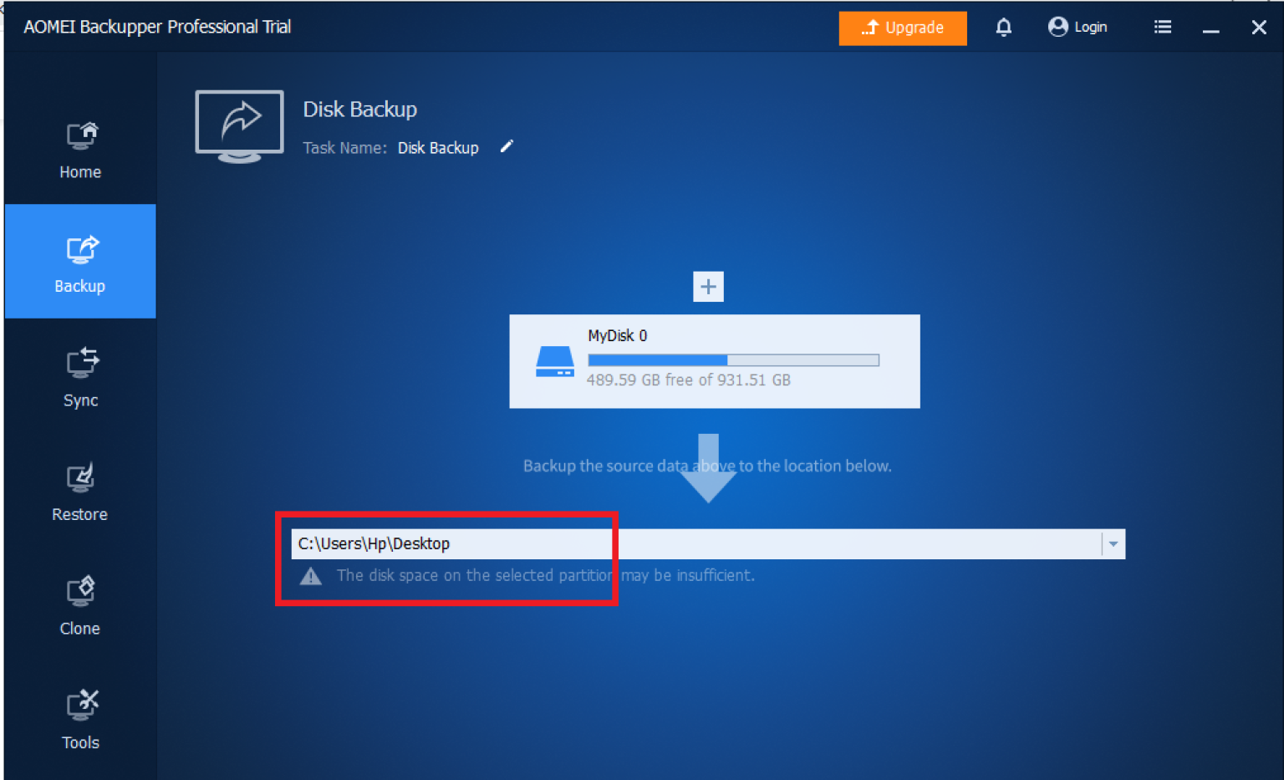Image resolution: width=1284 pixels, height=780 pixels.
Task: Click the Disk Backup monitor icon
Action: click(x=239, y=126)
